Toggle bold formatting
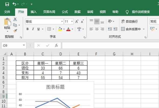Screen dimensions: 159x108 click(27, 29)
